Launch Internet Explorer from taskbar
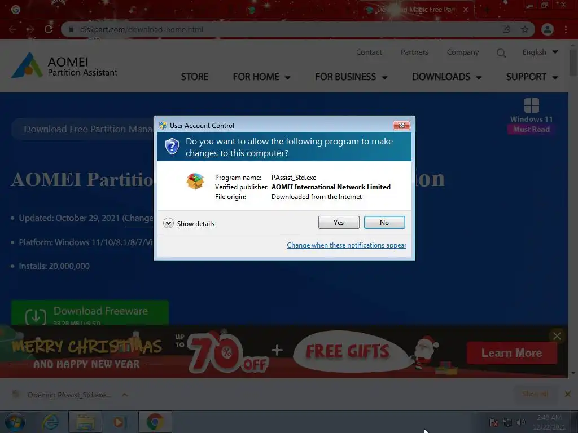This screenshot has height=433, width=578. [50, 422]
